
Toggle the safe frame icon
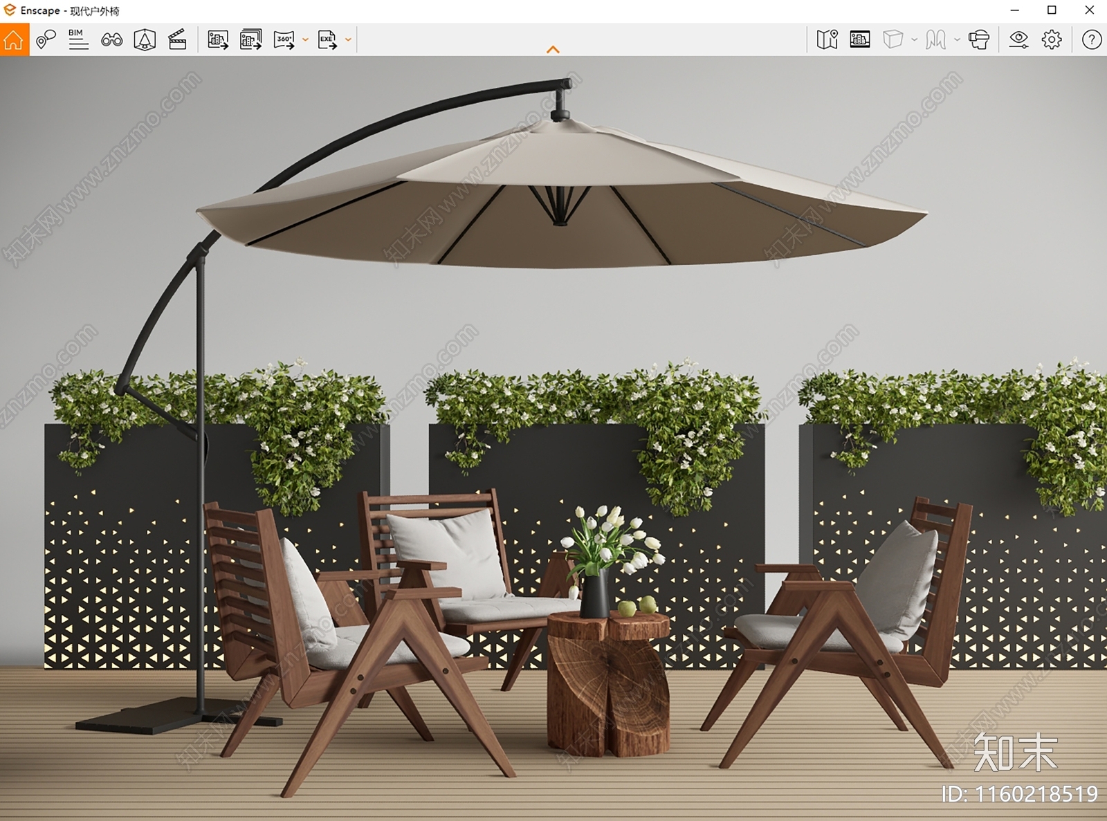[860, 40]
